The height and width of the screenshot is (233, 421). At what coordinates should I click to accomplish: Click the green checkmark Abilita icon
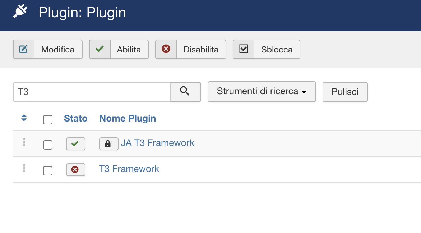pyautogui.click(x=100, y=49)
